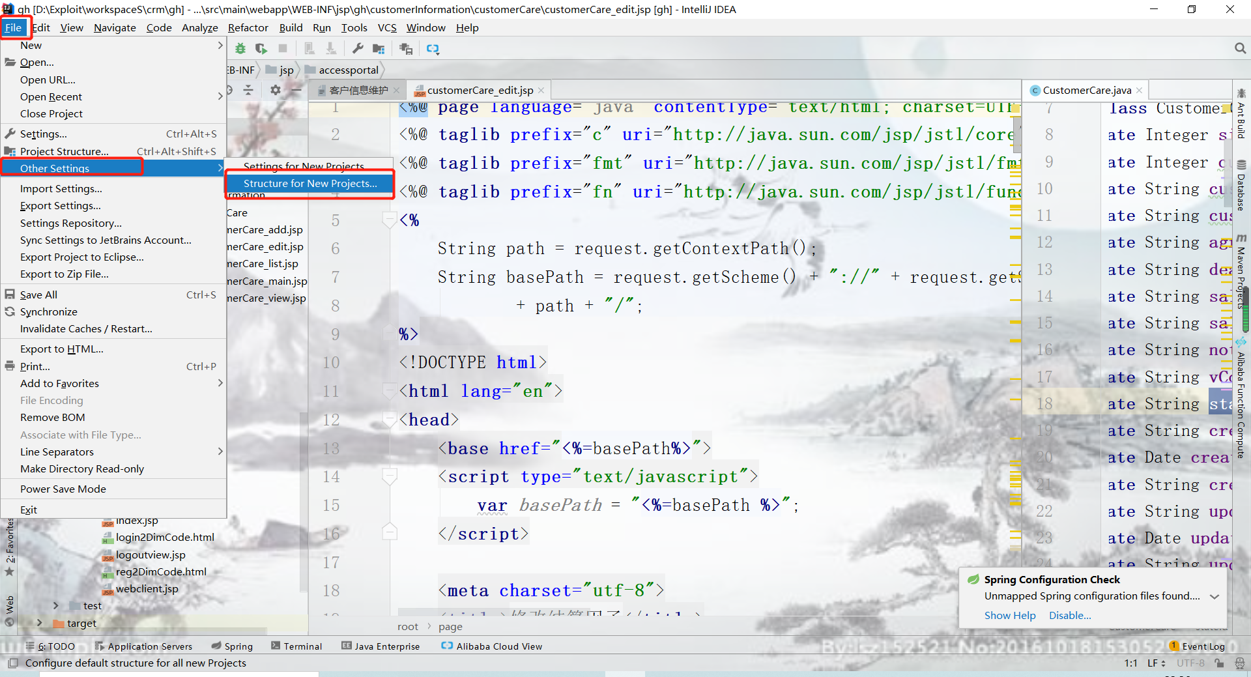
Task: Click the Debug bug icon in toolbar
Action: (240, 49)
